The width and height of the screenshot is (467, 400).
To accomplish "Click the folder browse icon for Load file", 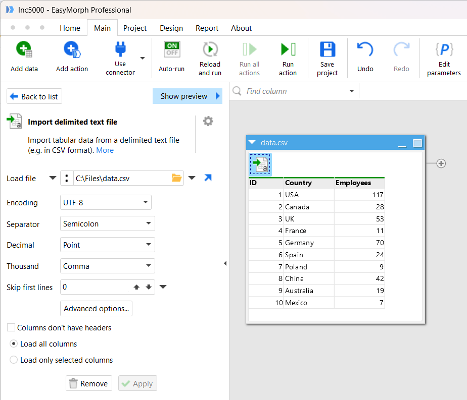I will [x=176, y=178].
